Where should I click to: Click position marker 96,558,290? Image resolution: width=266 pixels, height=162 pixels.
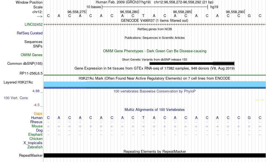coord(235,12)
